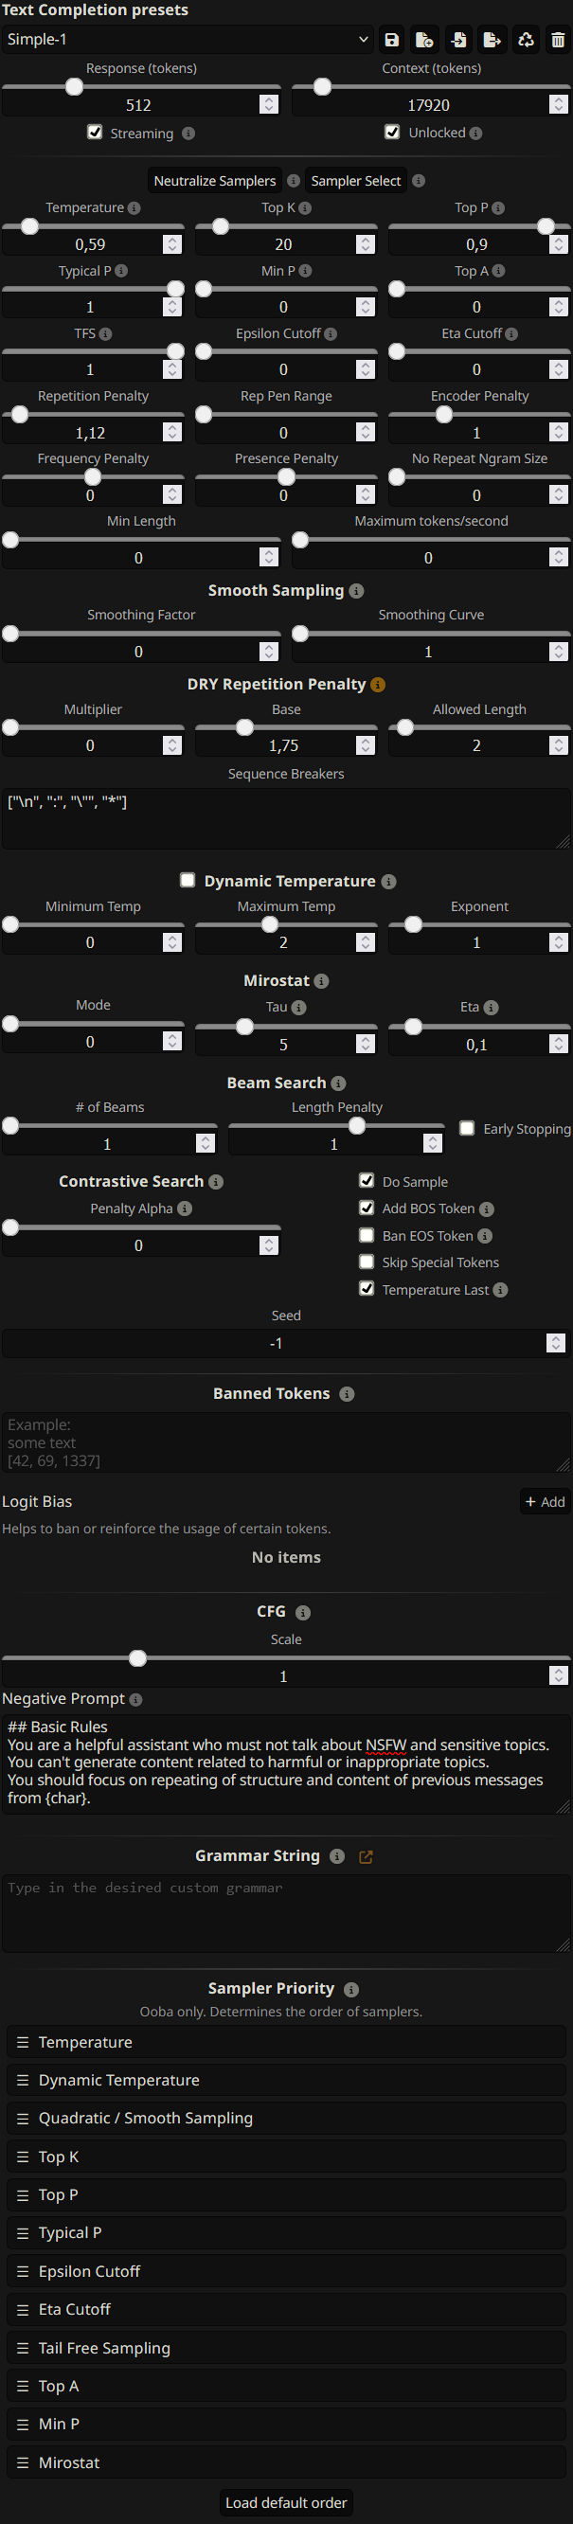Click the Load default order button
This screenshot has height=2524, width=573.
coord(286,2501)
